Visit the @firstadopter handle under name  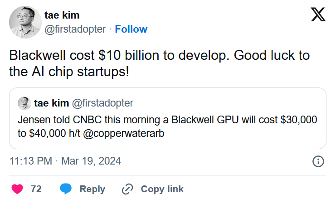(75, 29)
